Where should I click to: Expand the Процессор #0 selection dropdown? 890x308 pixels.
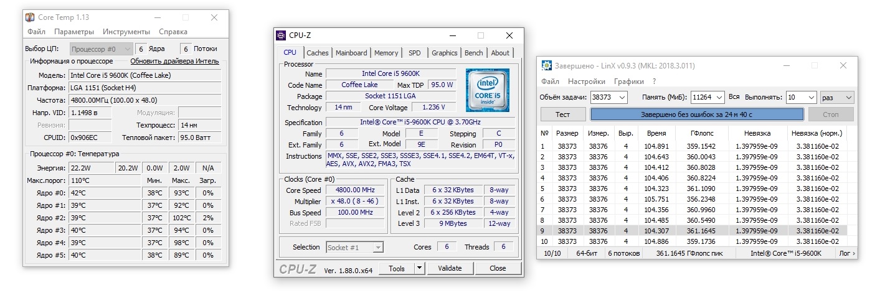[101, 49]
